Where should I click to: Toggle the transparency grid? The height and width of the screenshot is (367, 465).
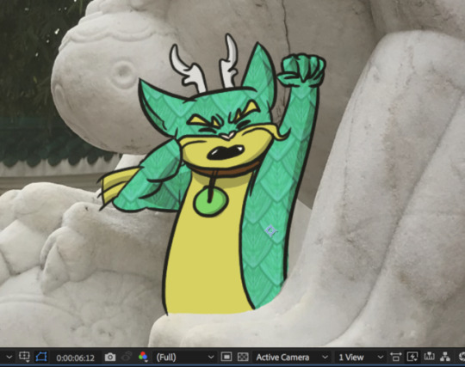tap(243, 357)
